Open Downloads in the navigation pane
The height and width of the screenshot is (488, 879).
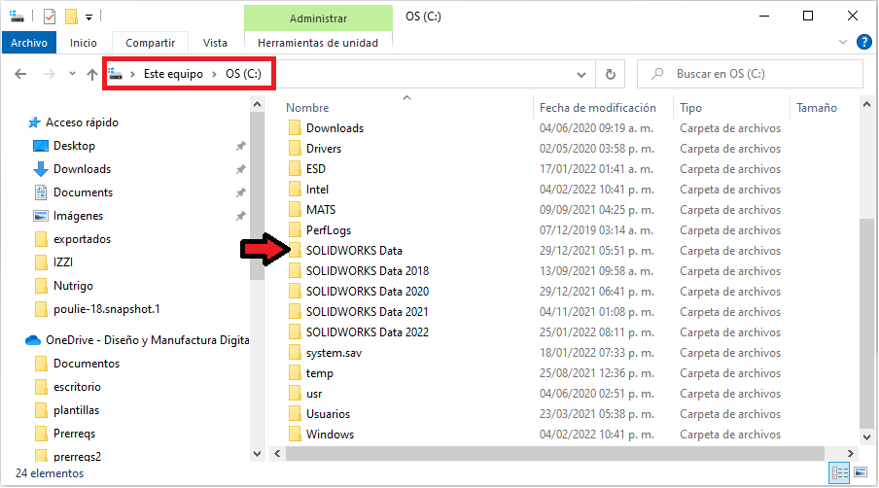pyautogui.click(x=82, y=169)
